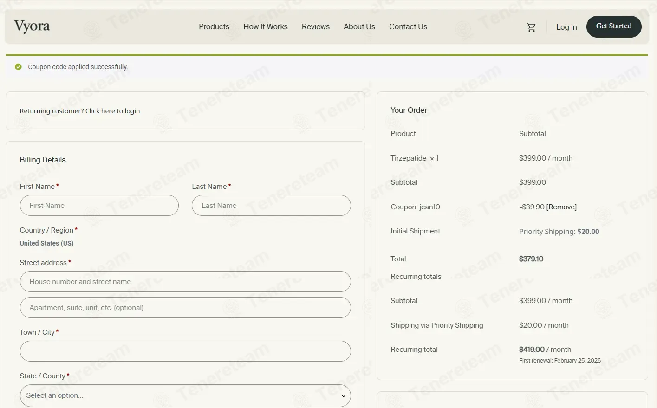Select the Priority Shipping: $20.00 text
The width and height of the screenshot is (657, 408).
pyautogui.click(x=559, y=232)
